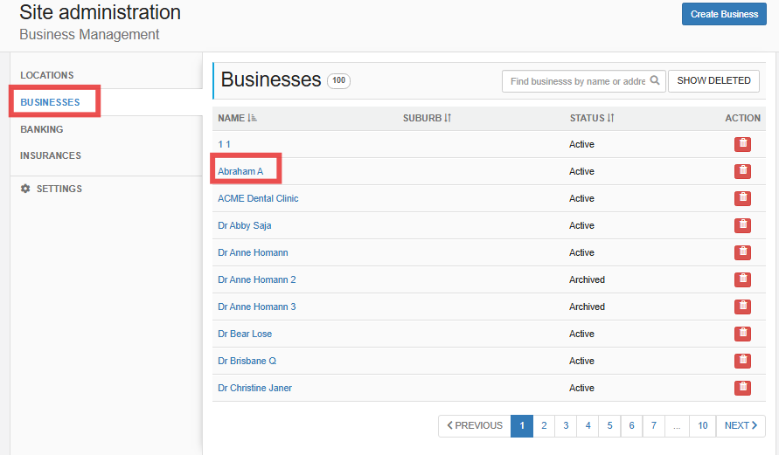Click the trash icon for Dr Bear Lose
The image size is (779, 455).
742,334
